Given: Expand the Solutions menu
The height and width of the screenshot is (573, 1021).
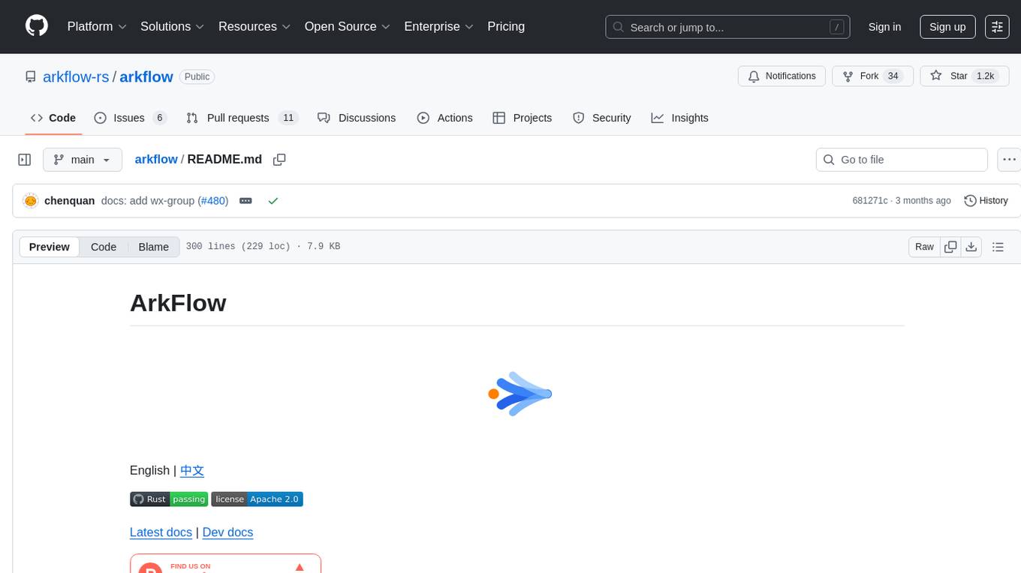Looking at the screenshot, I should pos(173,26).
